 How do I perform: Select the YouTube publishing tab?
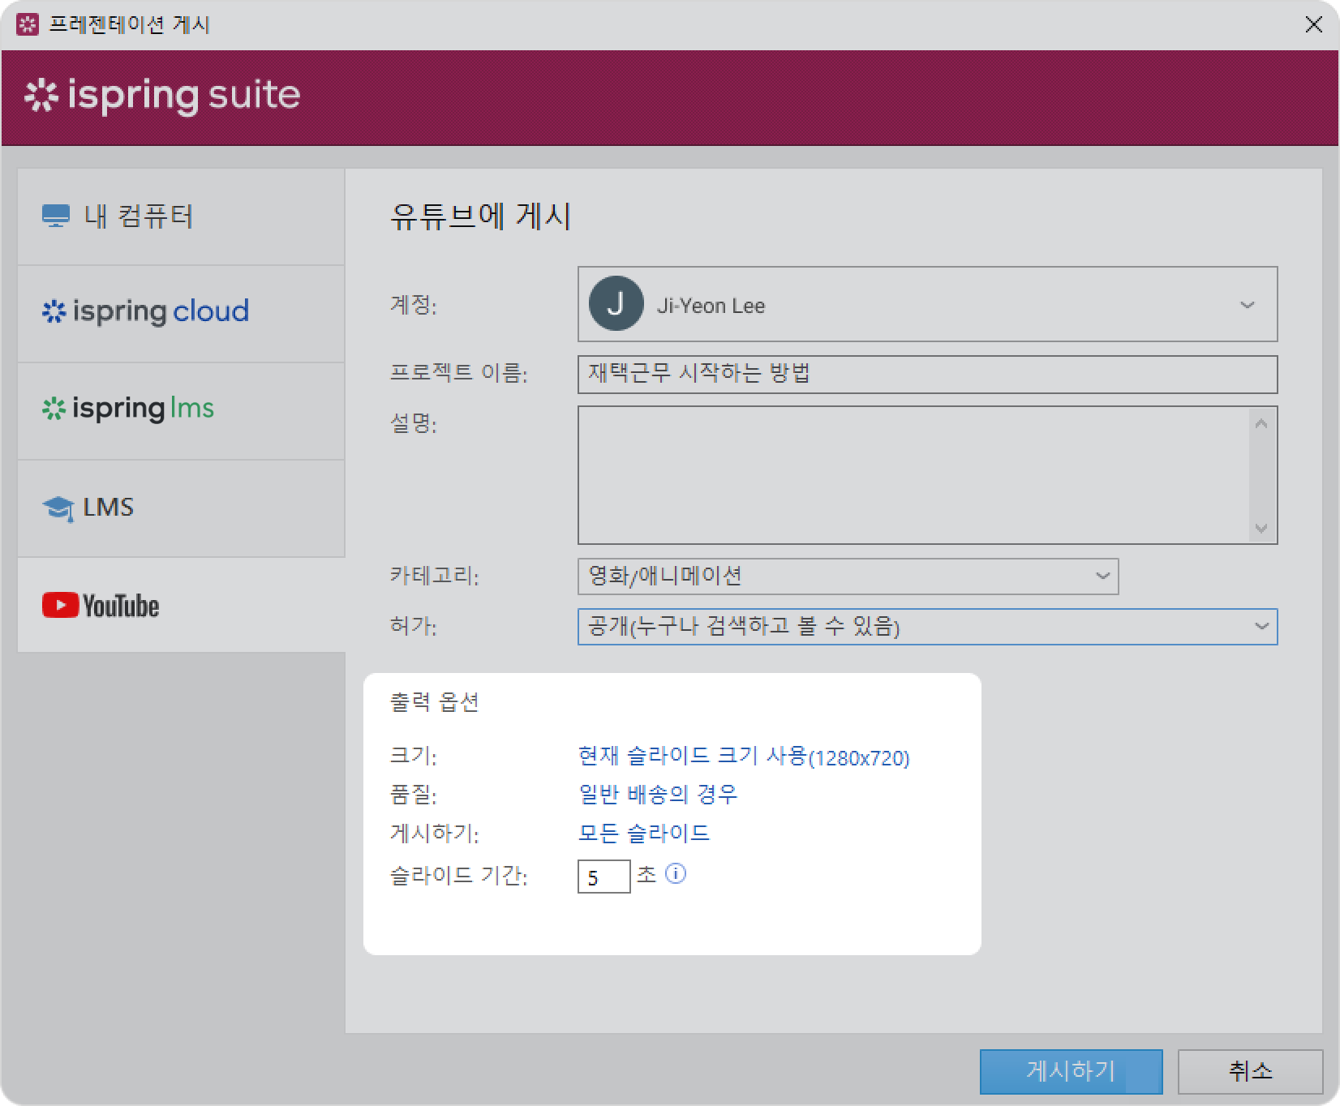pyautogui.click(x=181, y=606)
